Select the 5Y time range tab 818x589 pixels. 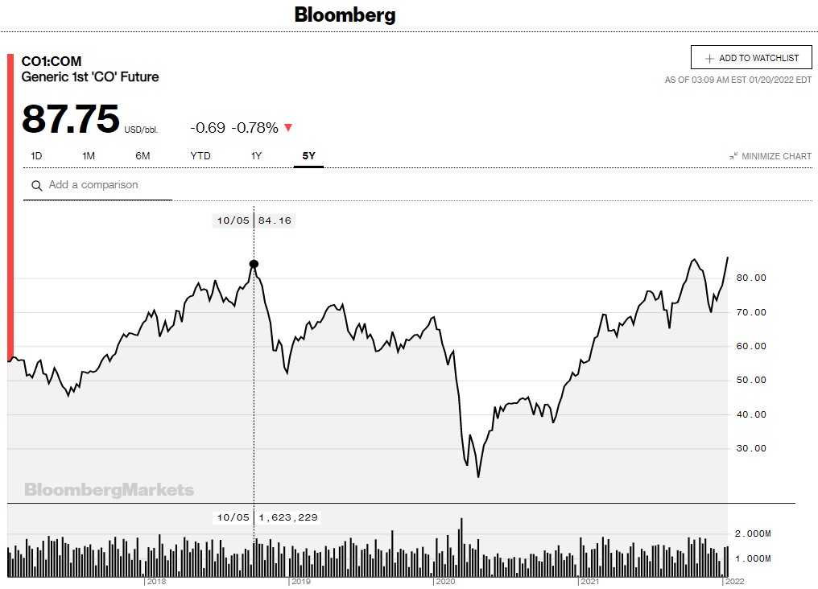(308, 155)
